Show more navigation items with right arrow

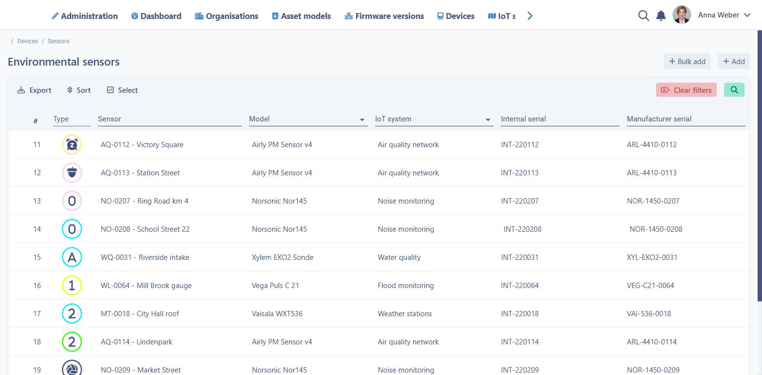pos(530,16)
